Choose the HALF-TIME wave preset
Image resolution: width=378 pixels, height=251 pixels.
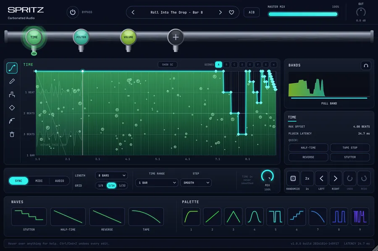(68, 217)
